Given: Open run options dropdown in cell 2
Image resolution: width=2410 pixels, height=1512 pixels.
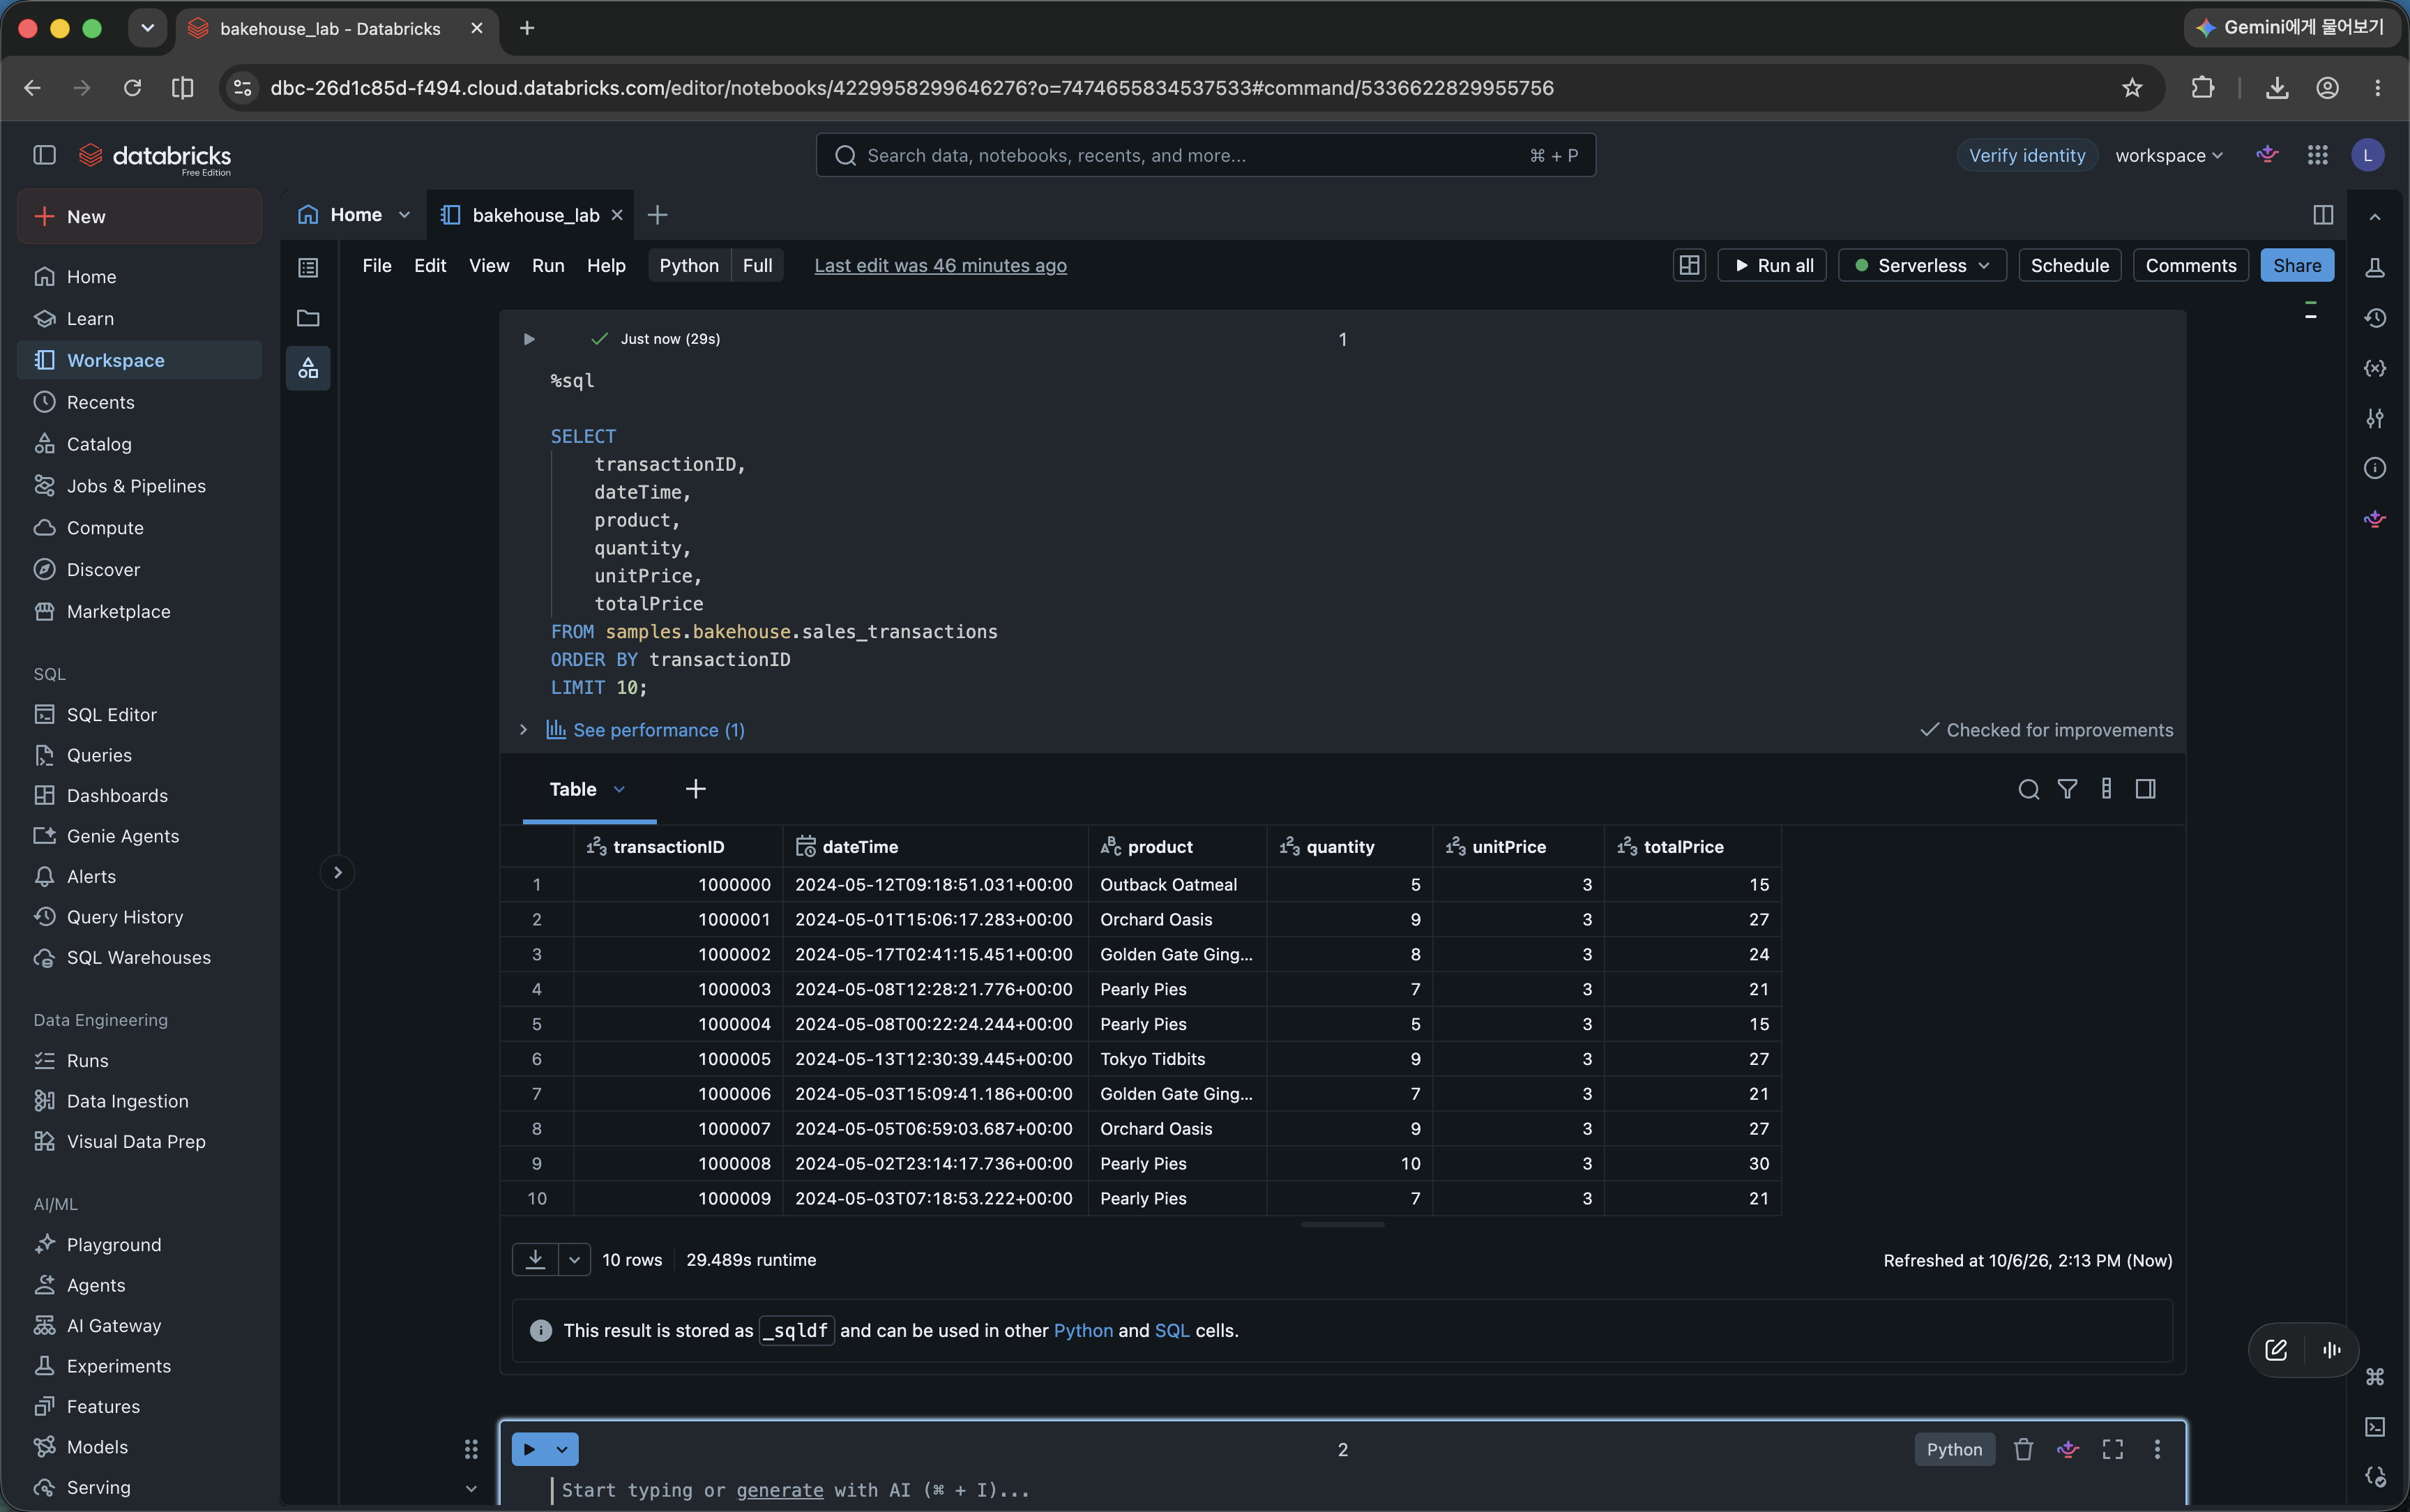Looking at the screenshot, I should [x=563, y=1449].
